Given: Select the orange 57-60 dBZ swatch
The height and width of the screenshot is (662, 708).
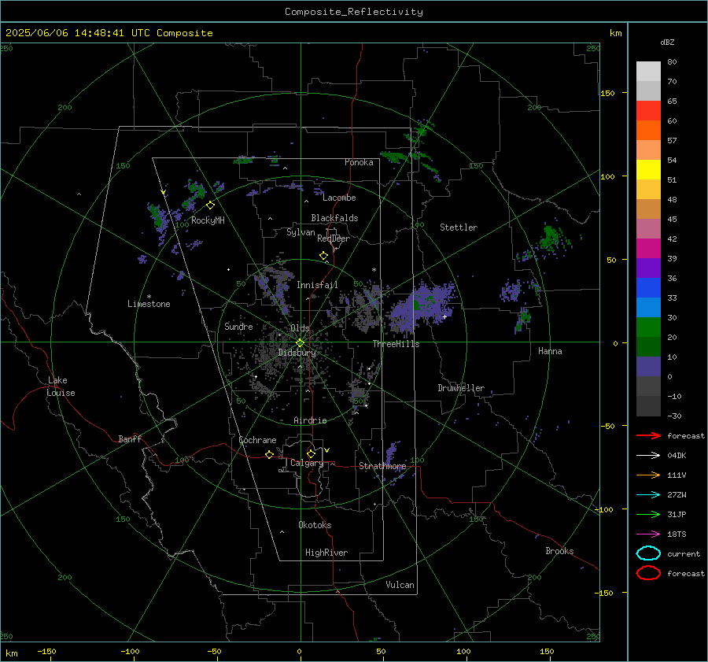Looking at the screenshot, I should click(x=648, y=130).
